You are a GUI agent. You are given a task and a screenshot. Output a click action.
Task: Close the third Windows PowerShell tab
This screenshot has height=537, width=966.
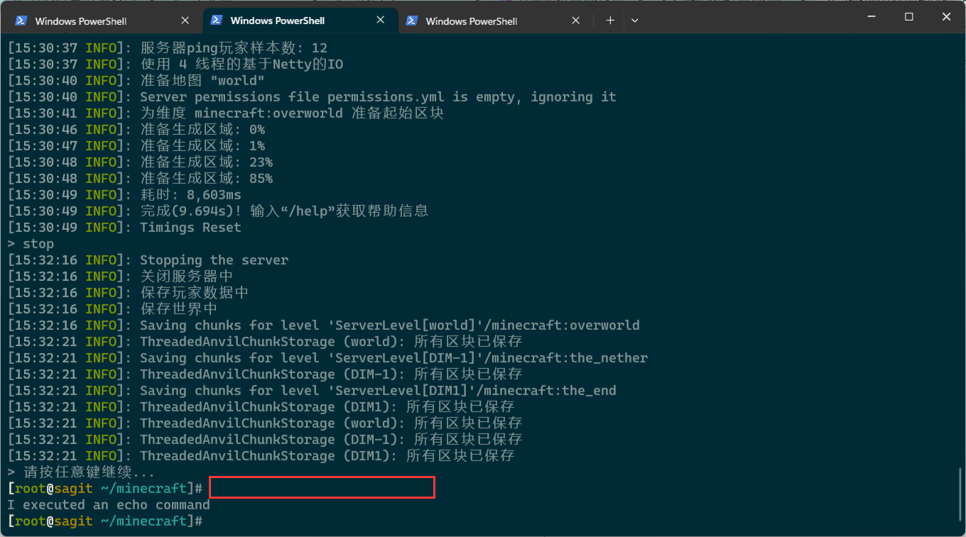tap(576, 21)
